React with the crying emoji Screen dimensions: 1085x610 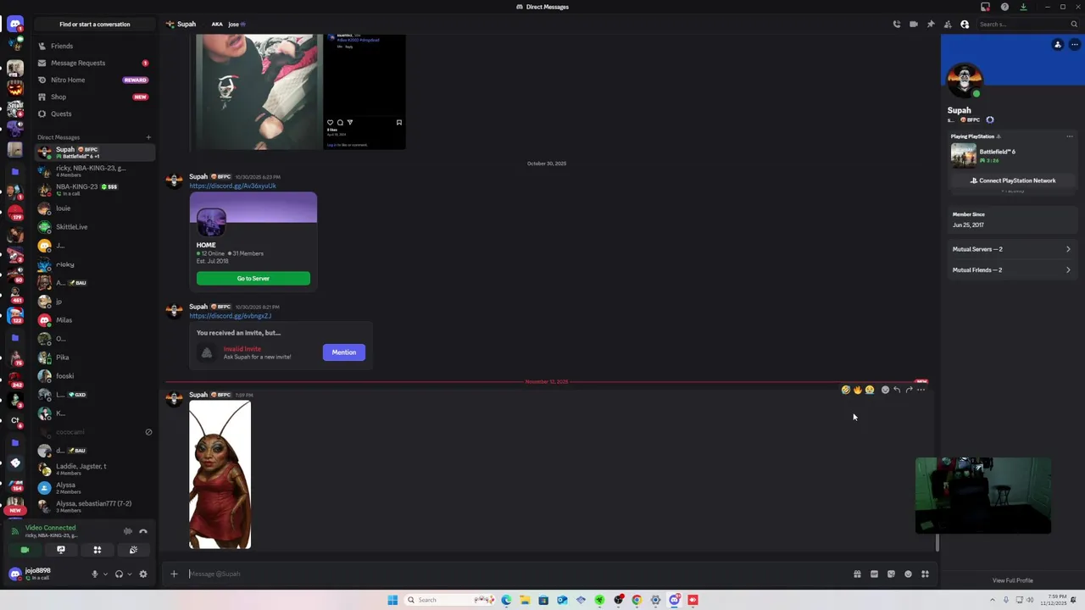click(870, 390)
